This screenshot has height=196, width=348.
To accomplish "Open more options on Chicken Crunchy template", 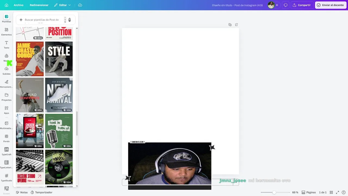I will (41, 117).
